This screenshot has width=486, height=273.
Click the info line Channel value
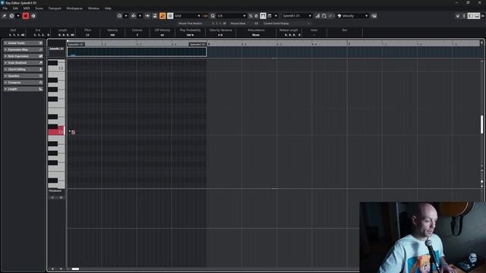[137, 35]
